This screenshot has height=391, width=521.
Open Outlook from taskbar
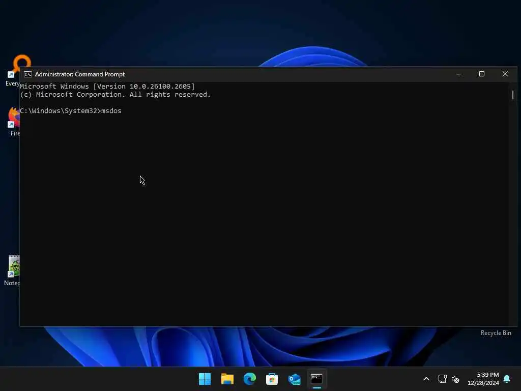pyautogui.click(x=295, y=379)
